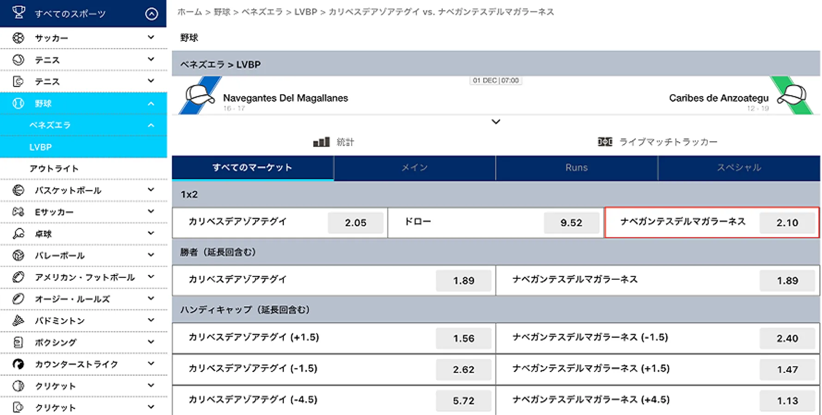Screen dimensions: 822x415
Task: Expand the バドミントン chevron
Action: click(151, 320)
